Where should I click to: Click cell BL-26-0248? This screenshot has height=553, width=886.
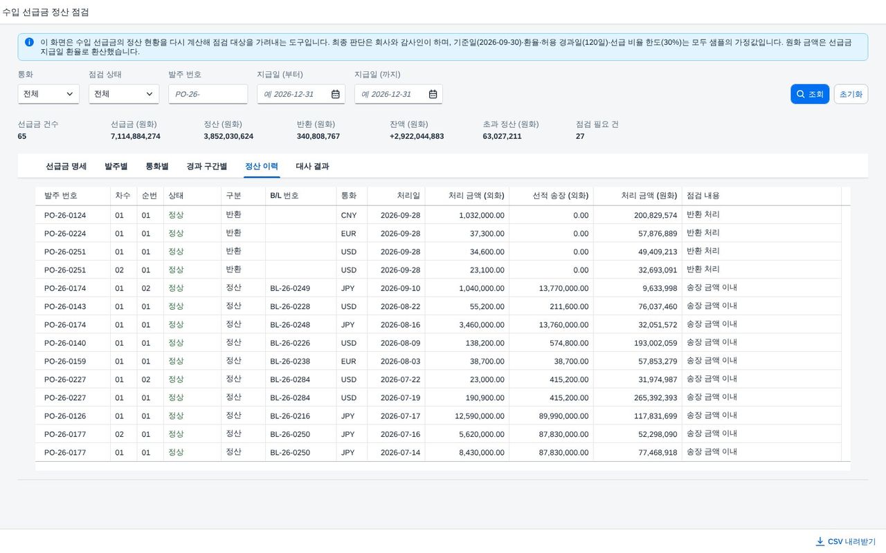[x=290, y=325]
